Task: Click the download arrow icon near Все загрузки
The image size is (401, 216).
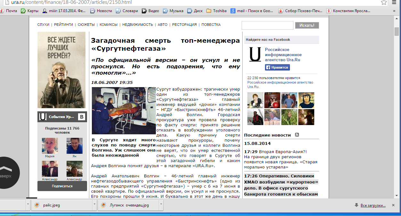Action: click(x=357, y=205)
